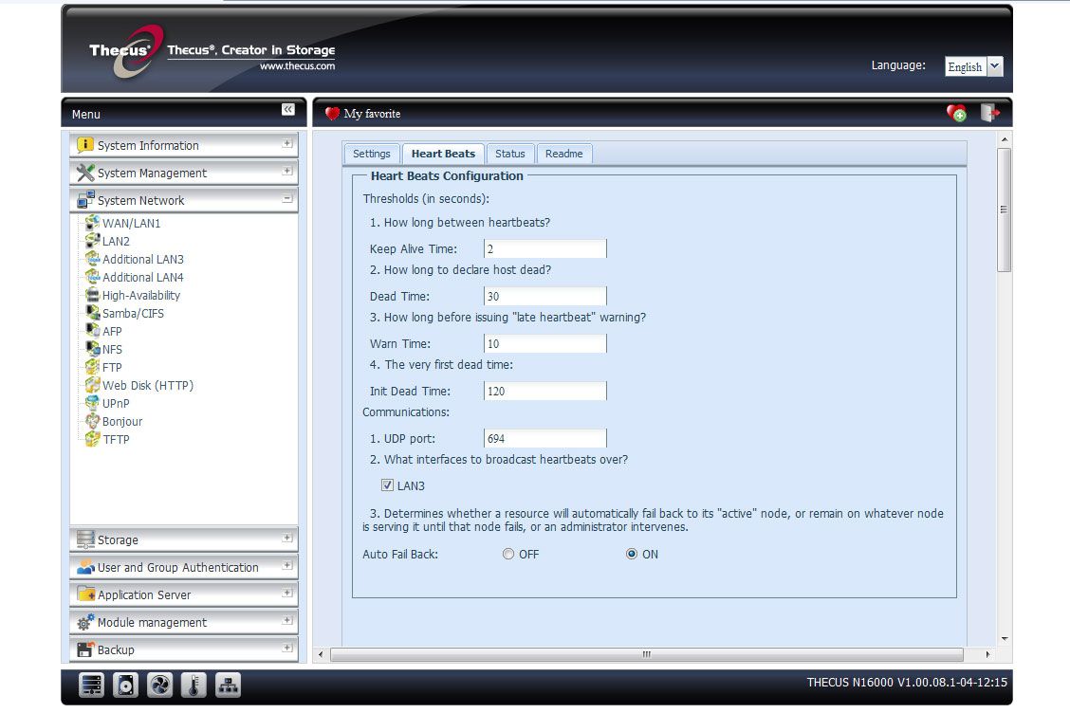
Task: Click the System Management tools icon
Action: coord(85,173)
